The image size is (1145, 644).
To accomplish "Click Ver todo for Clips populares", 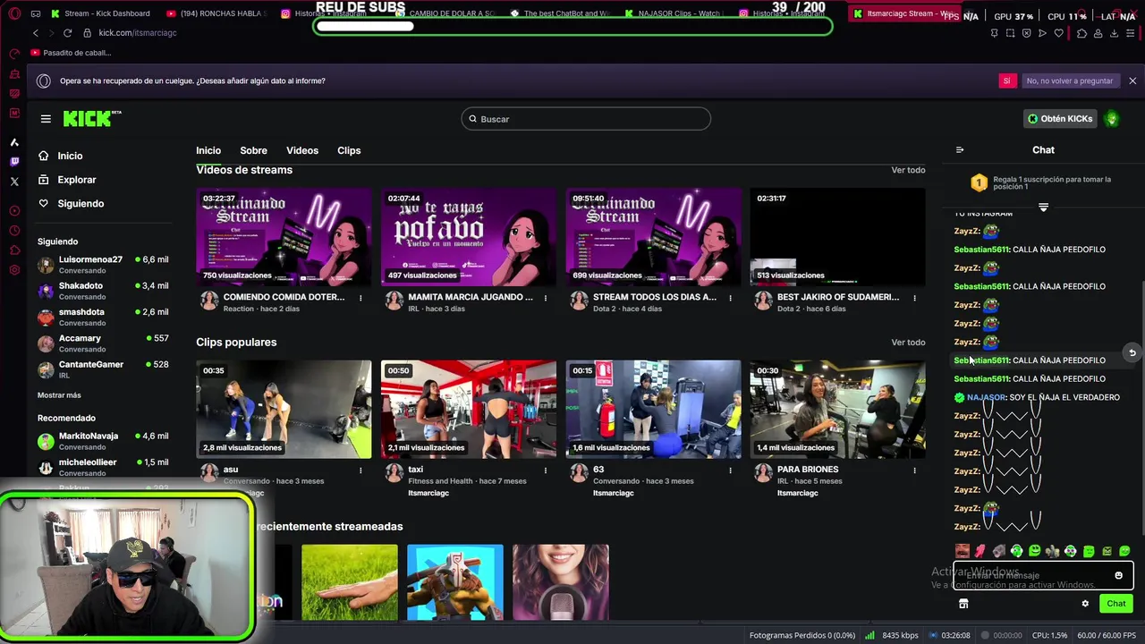I will 908,343.
